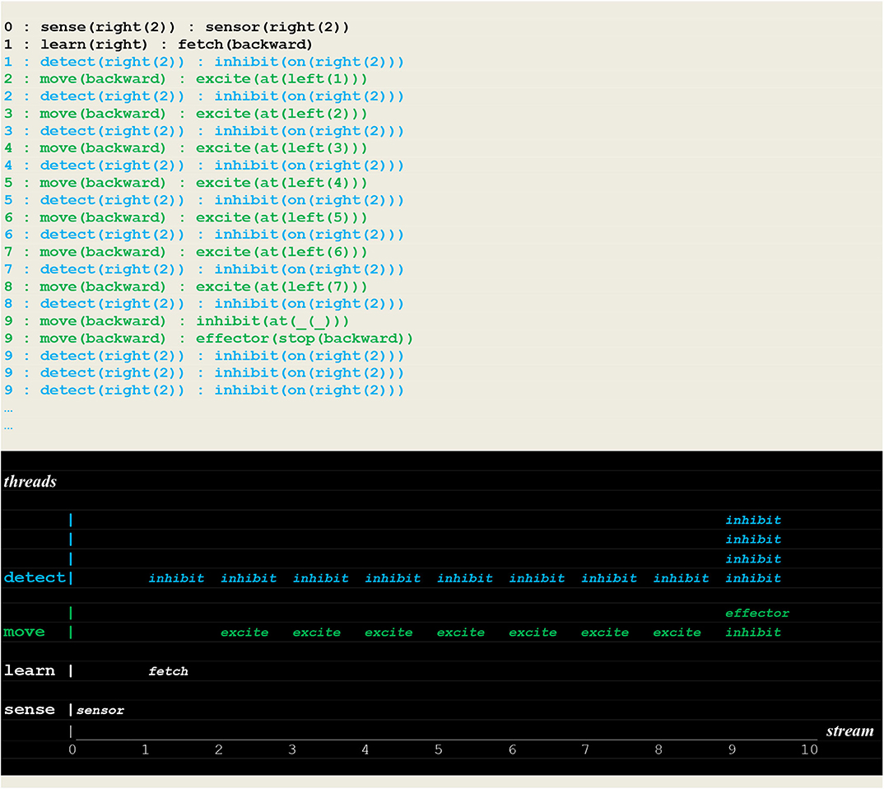Select the 'detect' thread label
This screenshot has width=884, height=789.
pyautogui.click(x=35, y=577)
